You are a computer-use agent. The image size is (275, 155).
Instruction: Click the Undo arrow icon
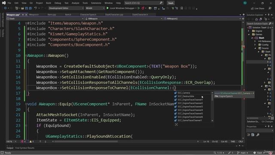coord(35,8)
